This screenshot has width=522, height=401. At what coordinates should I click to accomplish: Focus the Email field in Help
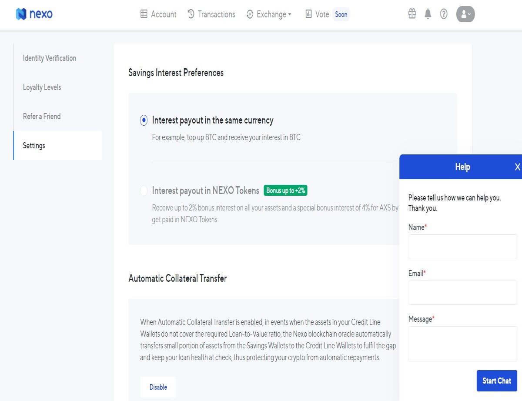462,293
